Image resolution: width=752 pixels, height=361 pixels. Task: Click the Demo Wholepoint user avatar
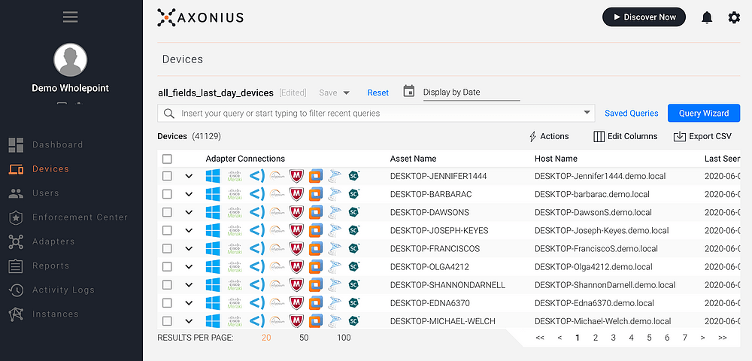pyautogui.click(x=71, y=60)
